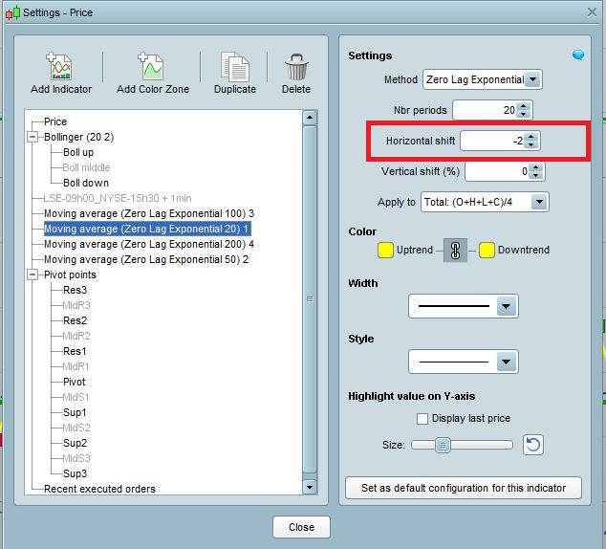The height and width of the screenshot is (549, 606).
Task: Collapse the Bollinger (20 2) tree node
Action: click(x=32, y=137)
